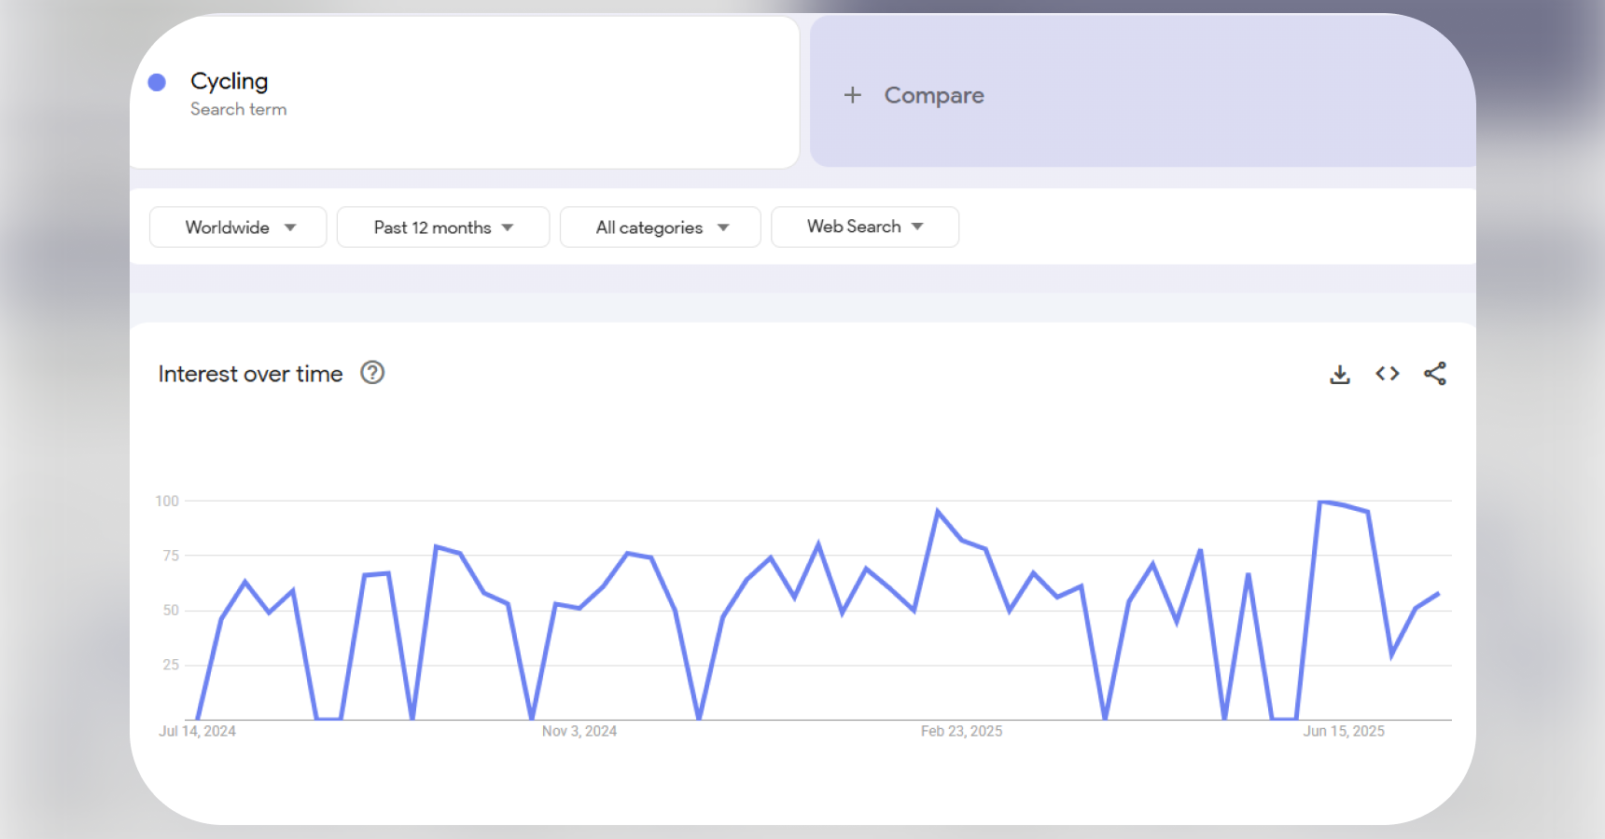Click the 100 value on the chart axis
1605x839 pixels.
169,501
